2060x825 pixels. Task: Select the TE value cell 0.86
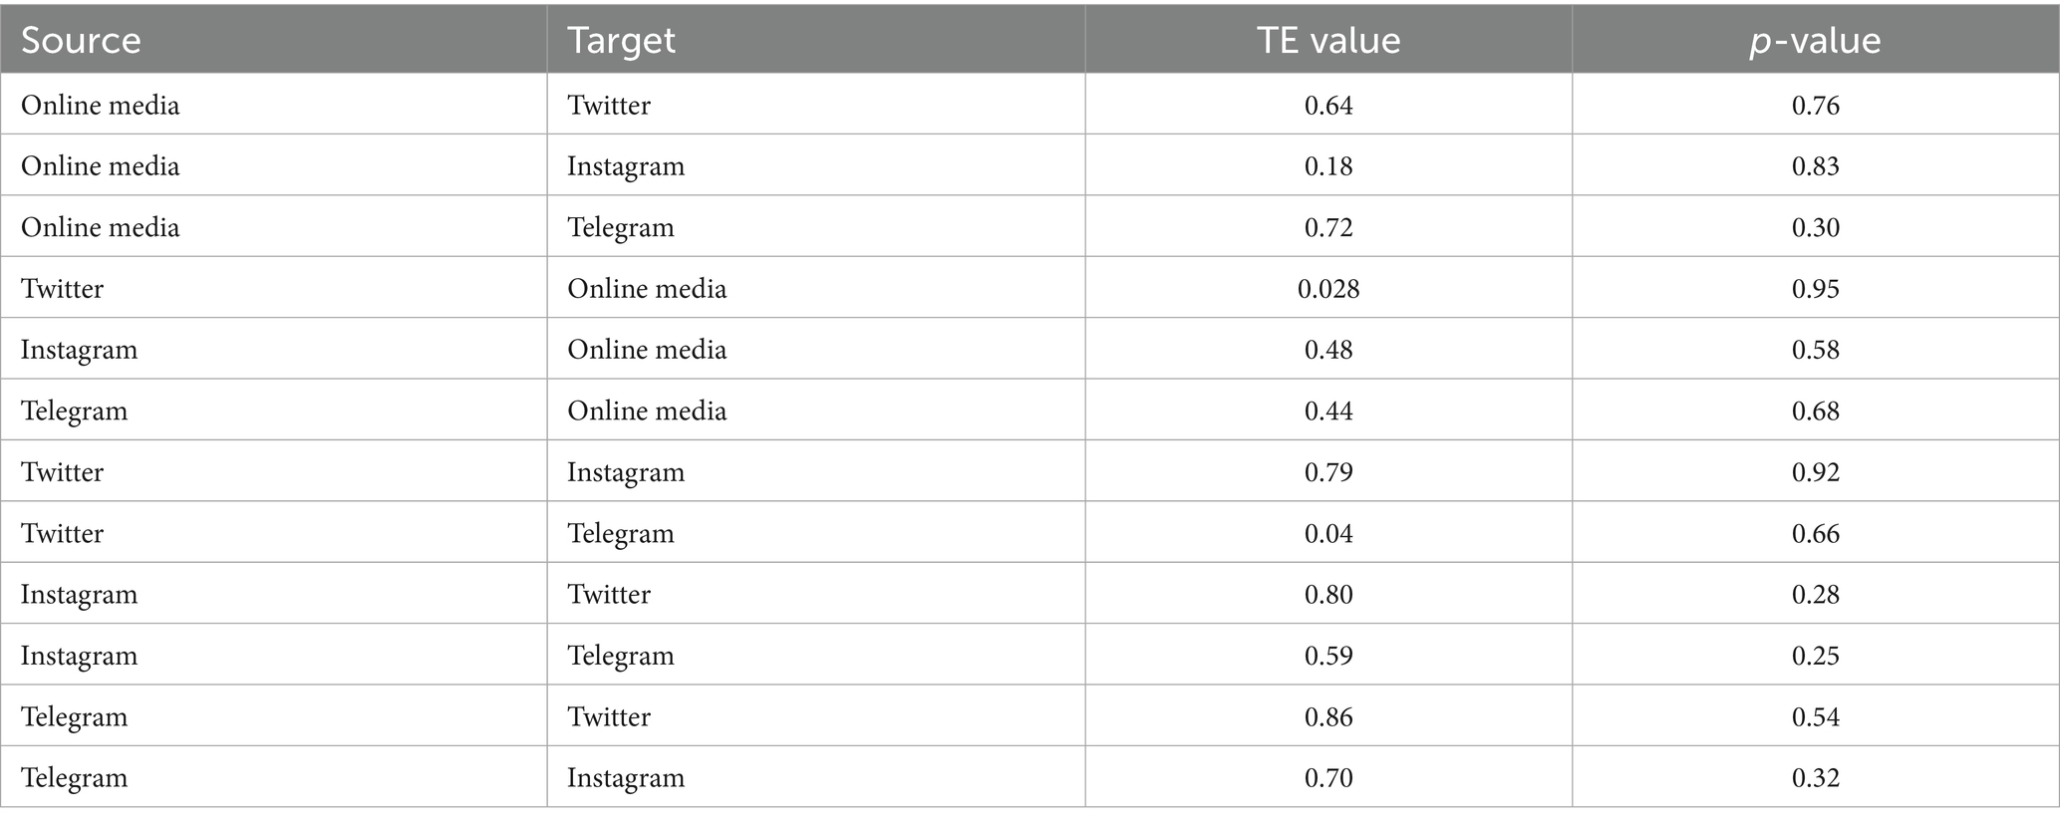pos(1328,716)
